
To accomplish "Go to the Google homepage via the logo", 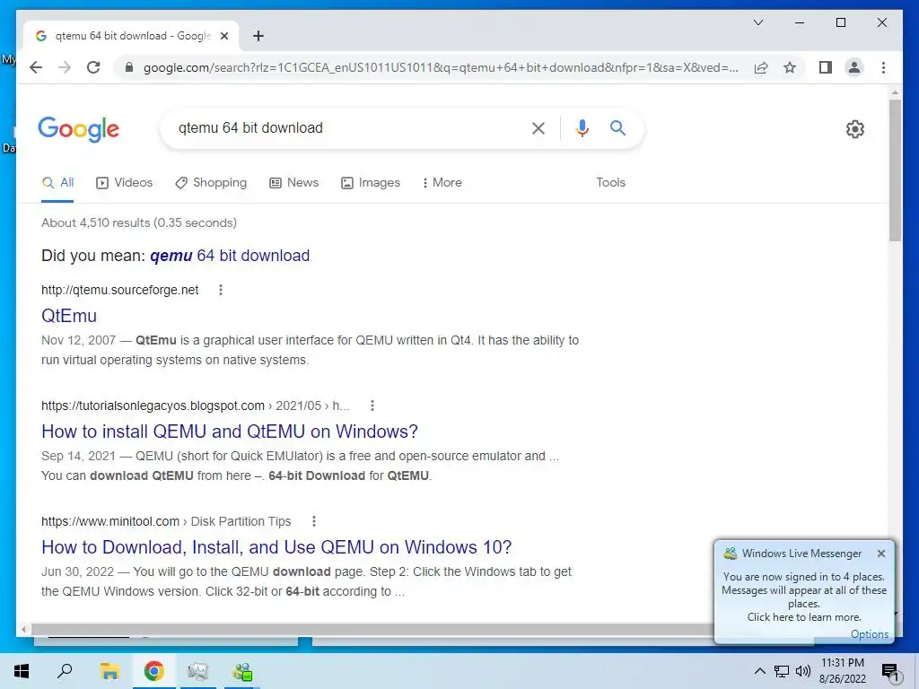I will click(x=79, y=129).
